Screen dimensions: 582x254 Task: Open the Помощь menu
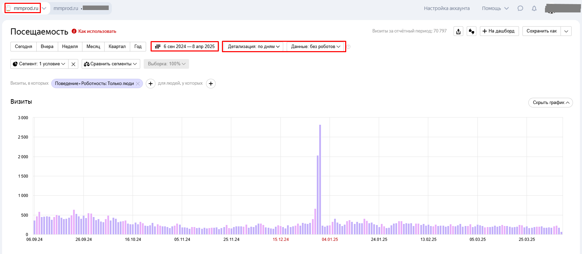pyautogui.click(x=495, y=8)
